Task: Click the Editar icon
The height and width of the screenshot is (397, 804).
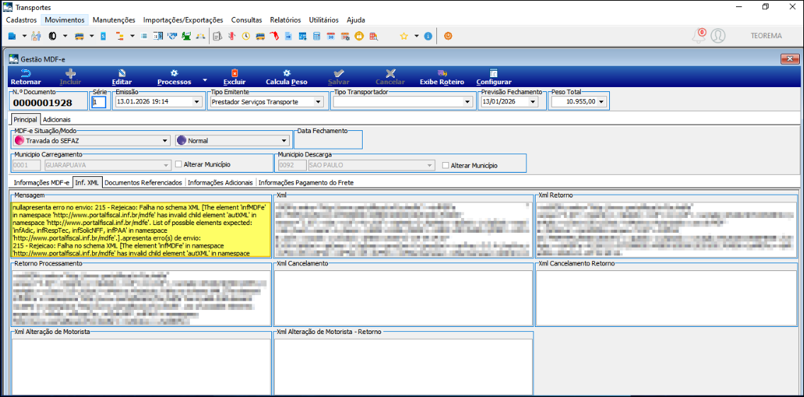Action: 122,73
